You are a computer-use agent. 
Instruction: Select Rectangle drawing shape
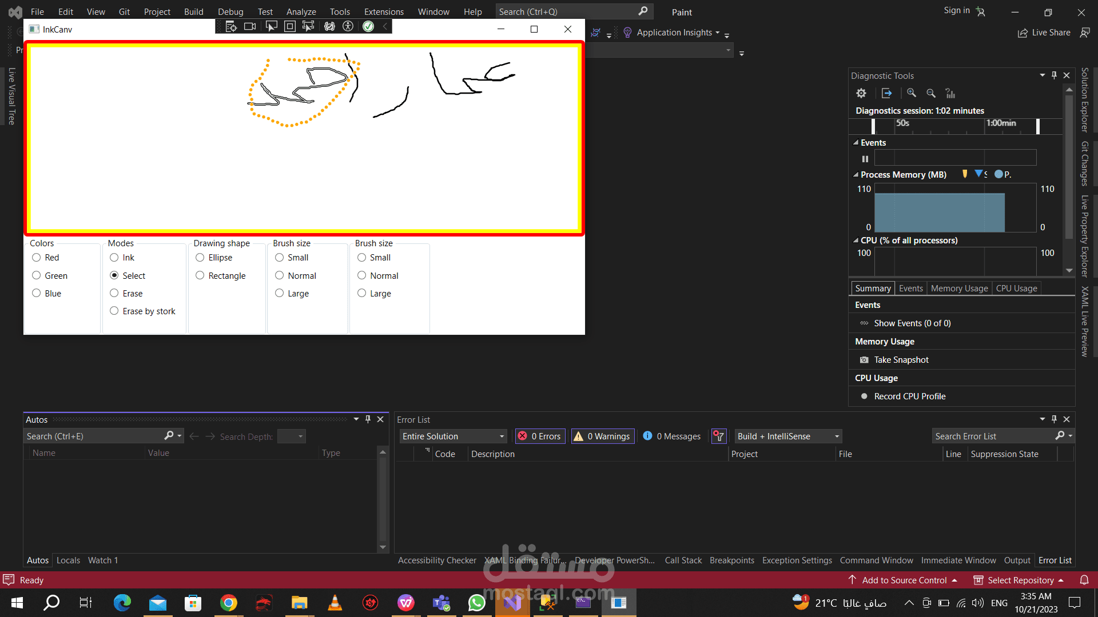[200, 275]
